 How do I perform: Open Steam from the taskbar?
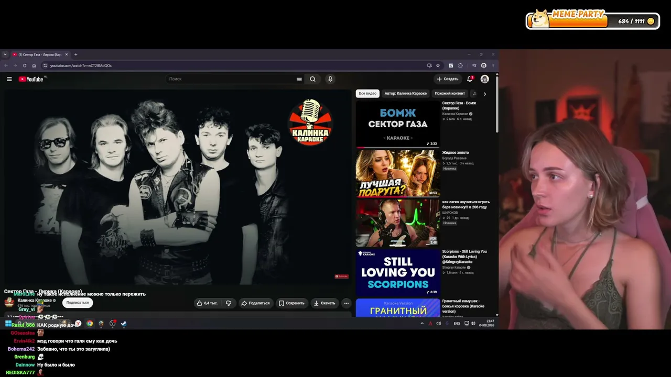(x=124, y=324)
